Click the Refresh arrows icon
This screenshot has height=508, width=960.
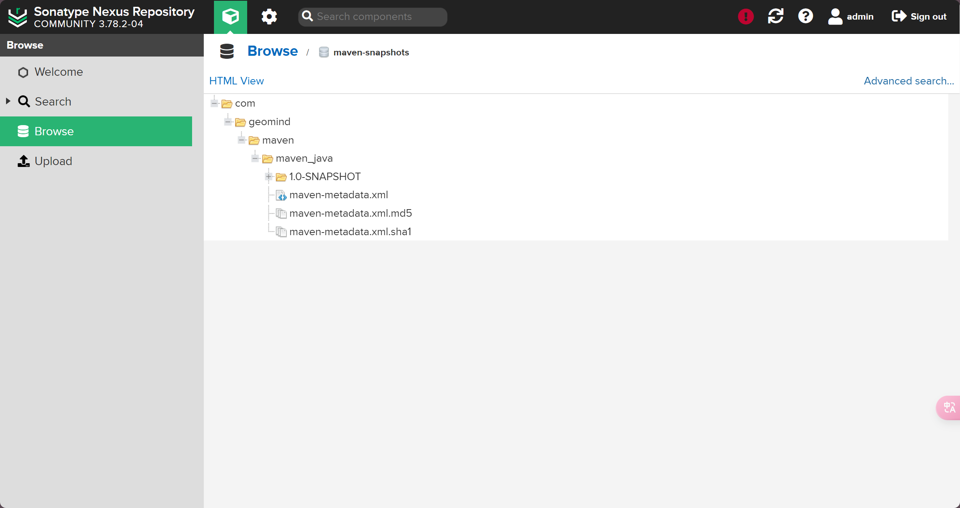tap(775, 16)
